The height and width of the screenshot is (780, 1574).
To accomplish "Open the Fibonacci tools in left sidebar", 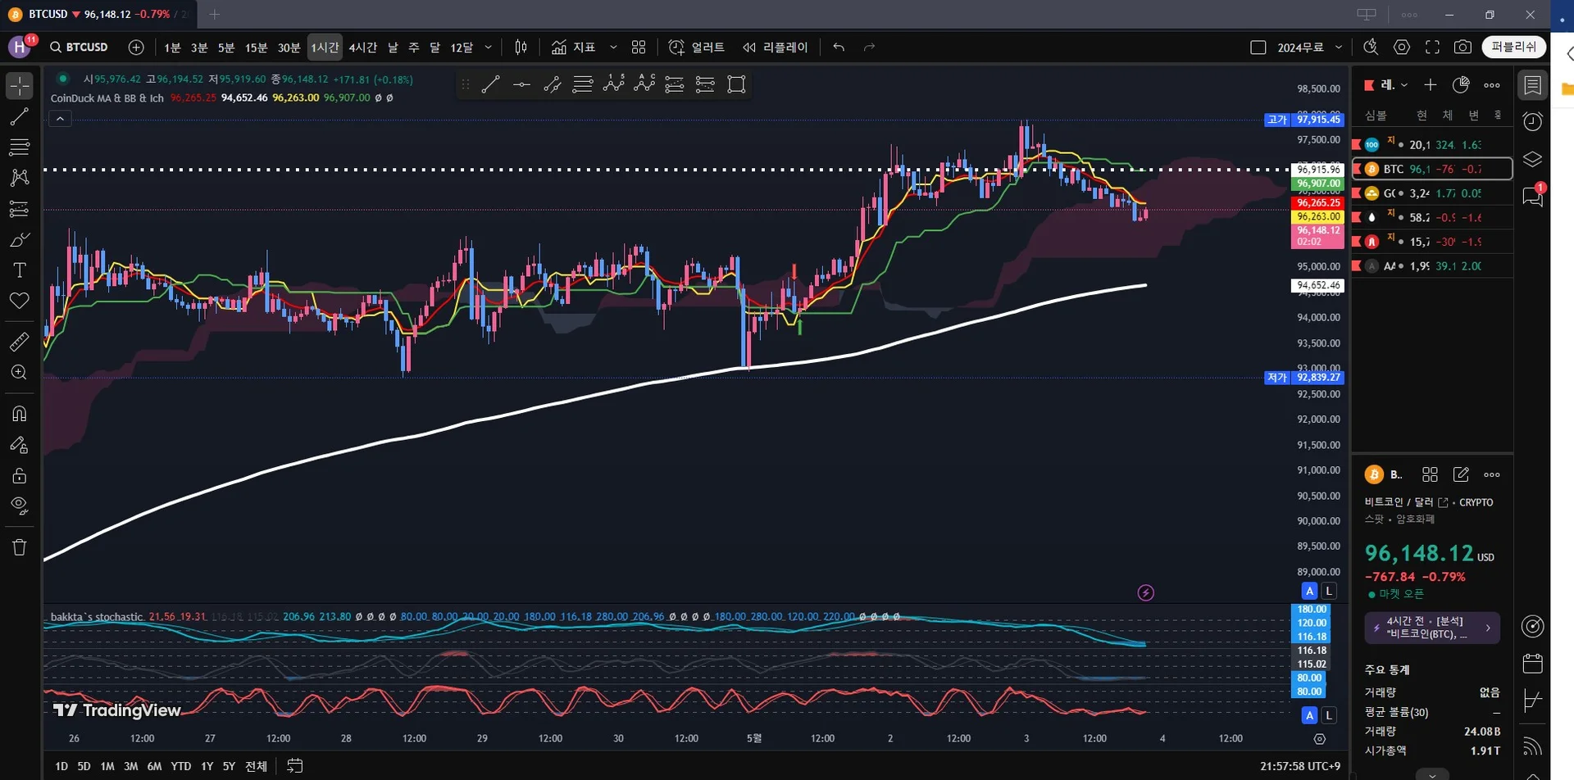I will [x=19, y=147].
